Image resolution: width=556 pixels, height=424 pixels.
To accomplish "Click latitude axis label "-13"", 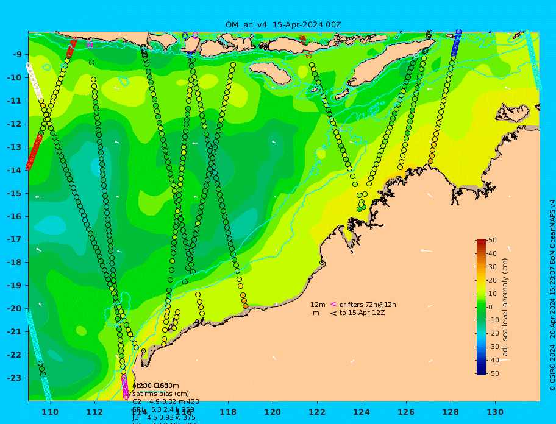I will click(x=15, y=147).
